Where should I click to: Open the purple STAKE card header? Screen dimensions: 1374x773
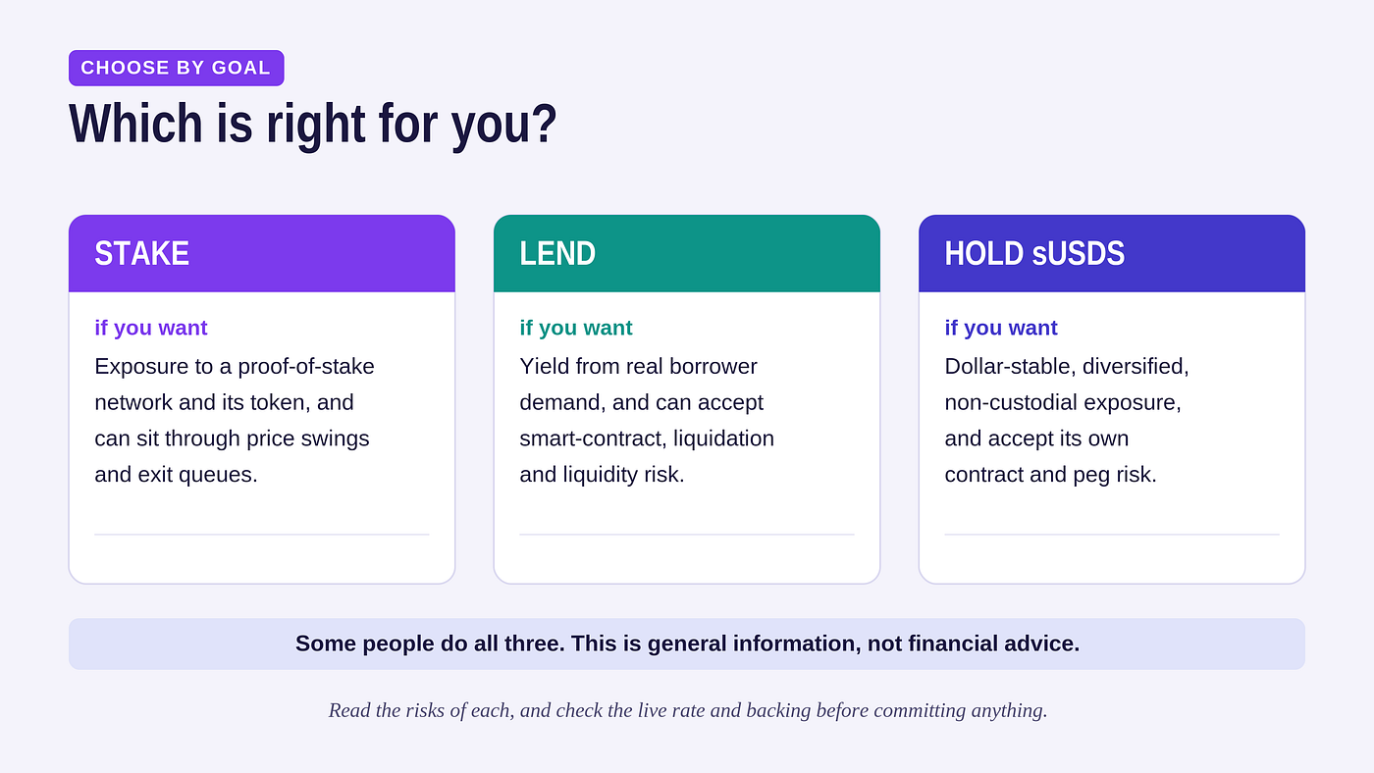262,253
